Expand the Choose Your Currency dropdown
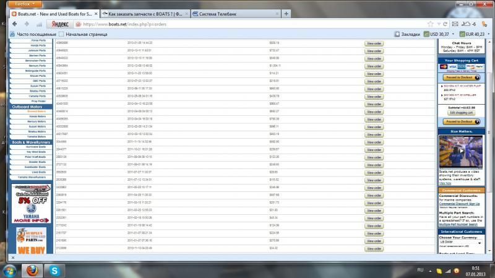495x278 pixels. [x=462, y=242]
